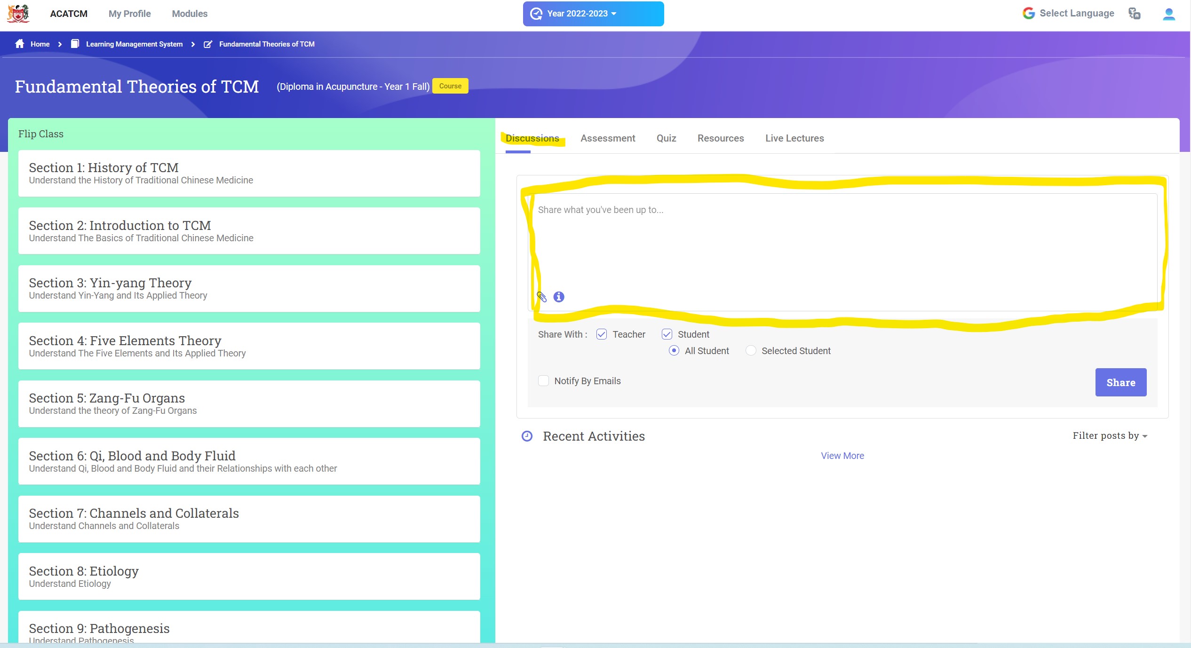
Task: Open the Modules menu
Action: pos(190,14)
